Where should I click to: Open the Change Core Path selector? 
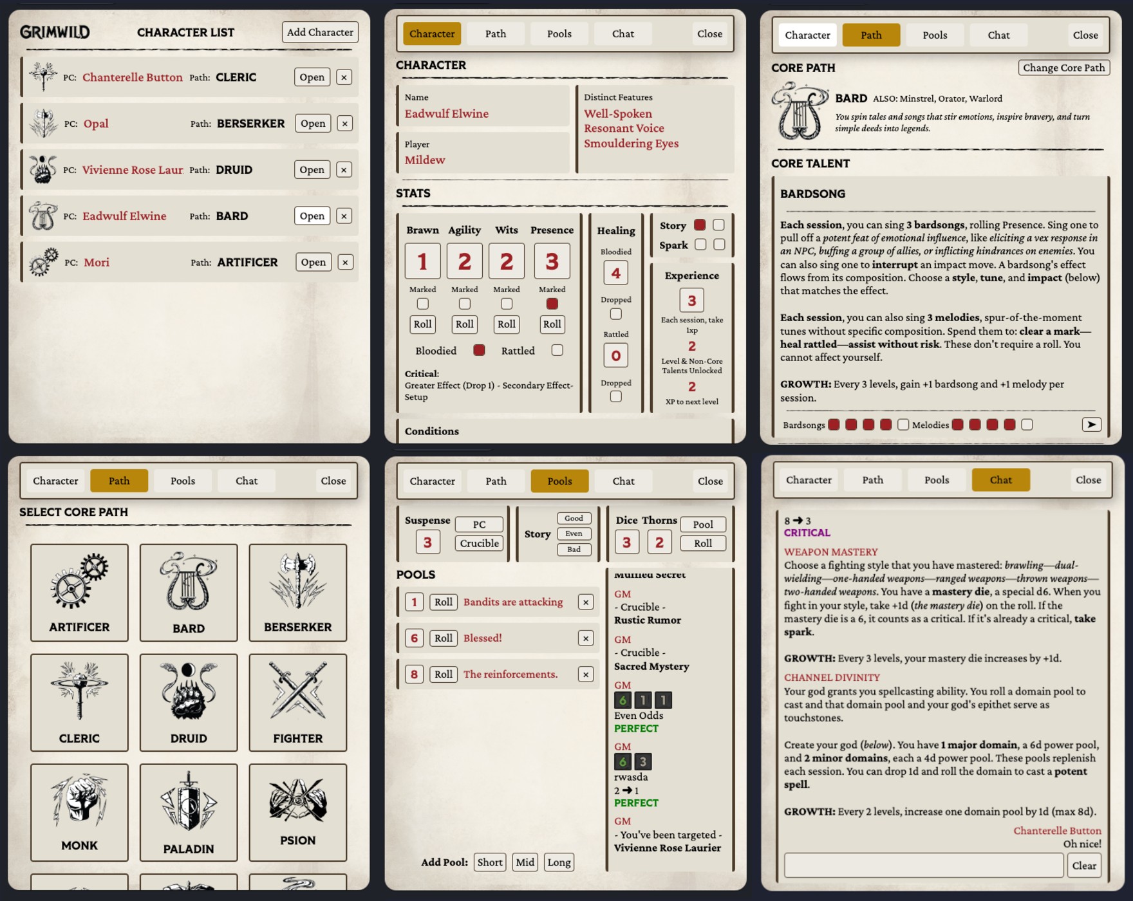coord(1063,68)
